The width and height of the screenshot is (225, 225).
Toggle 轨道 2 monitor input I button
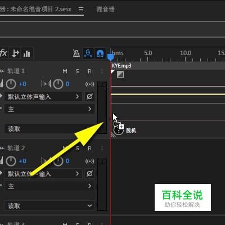pos(102,148)
